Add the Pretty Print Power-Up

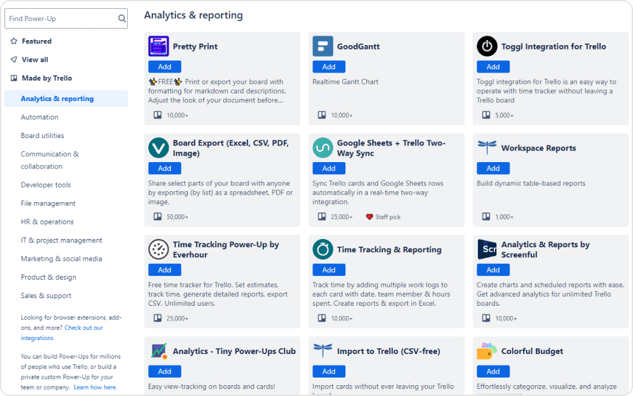click(165, 67)
